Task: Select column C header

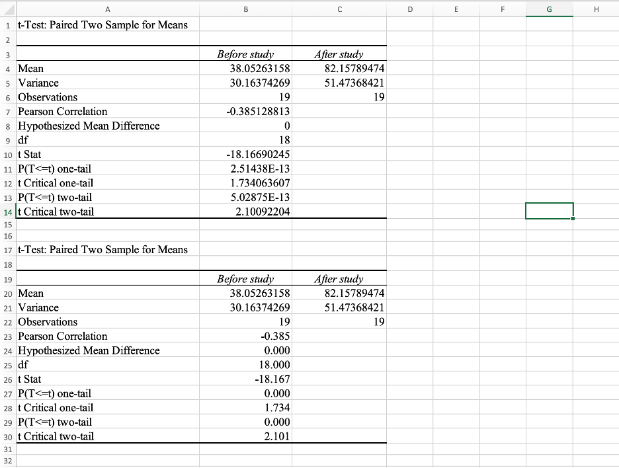Action: 339,9
